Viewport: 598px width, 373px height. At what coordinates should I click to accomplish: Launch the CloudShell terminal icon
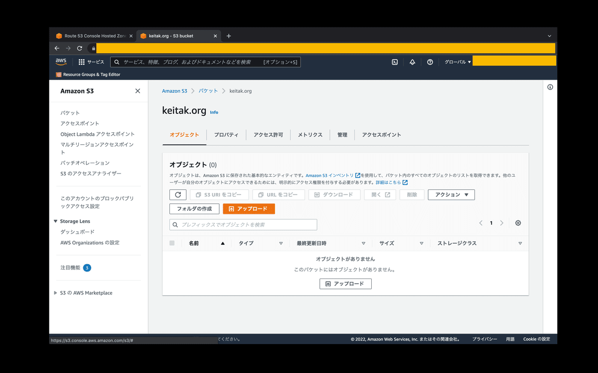pos(395,62)
